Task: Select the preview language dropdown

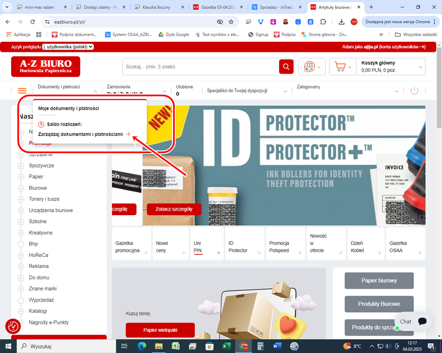Action: (68, 47)
